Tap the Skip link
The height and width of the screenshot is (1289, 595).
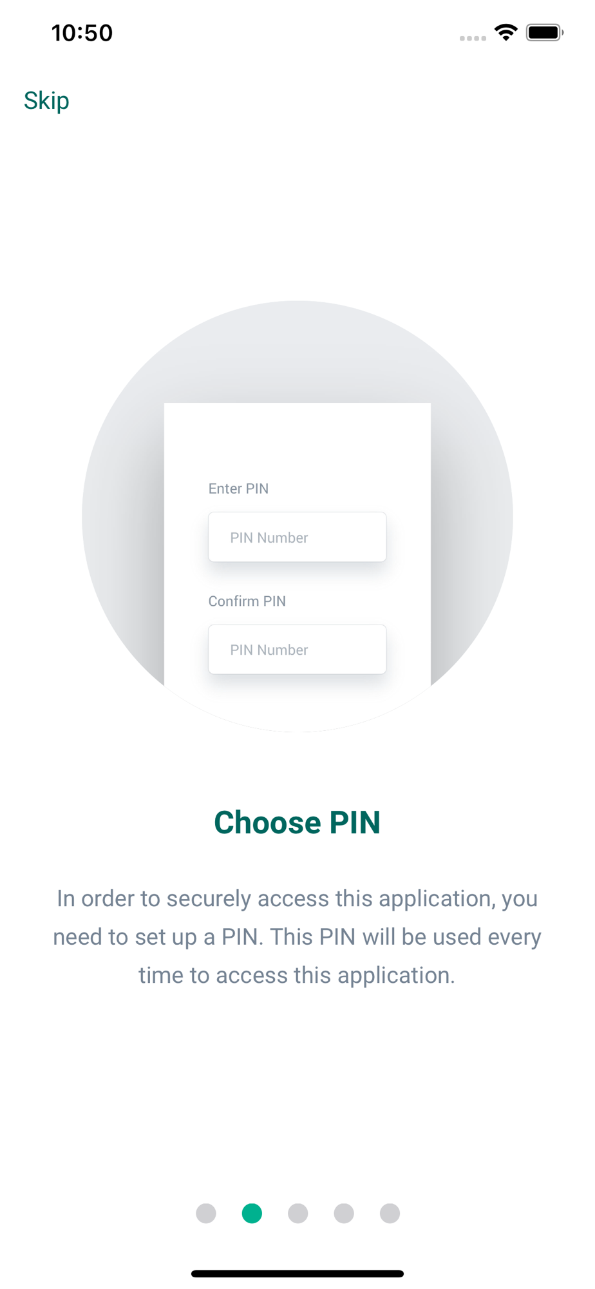[46, 101]
